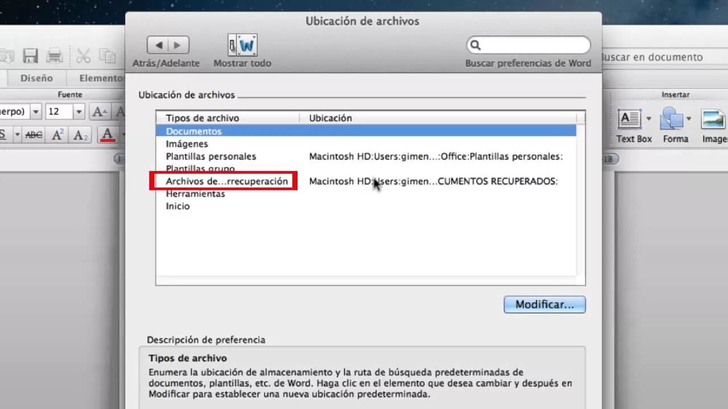Open Mostrar todo preferences icon
The width and height of the screenshot is (728, 409).
point(242,45)
